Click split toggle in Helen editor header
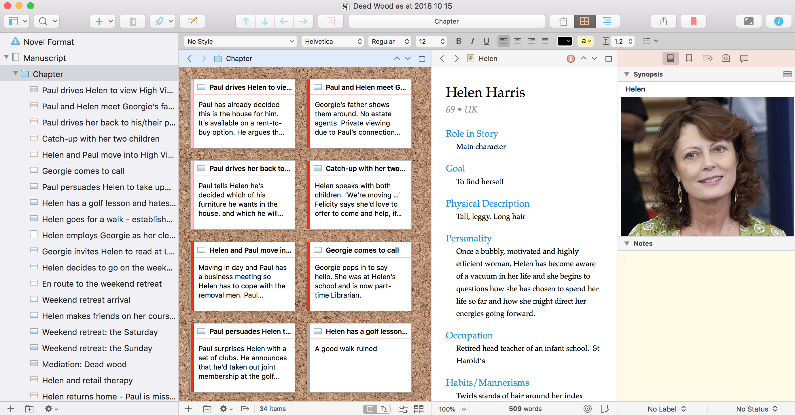 [x=608, y=59]
